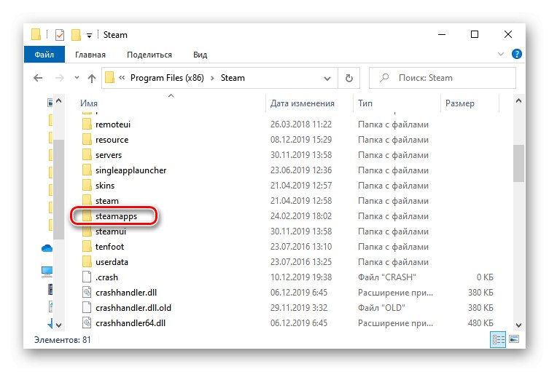Click the Steam breadcrumb segment
Image resolution: width=549 pixels, height=372 pixels.
pos(233,78)
